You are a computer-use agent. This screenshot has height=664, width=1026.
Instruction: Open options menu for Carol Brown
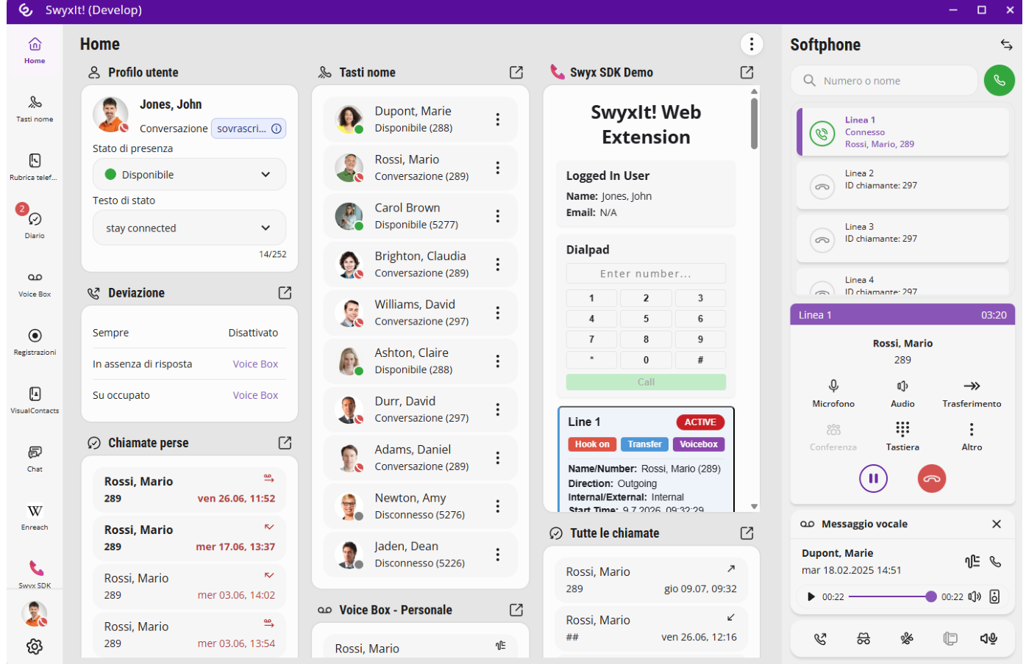(x=498, y=216)
